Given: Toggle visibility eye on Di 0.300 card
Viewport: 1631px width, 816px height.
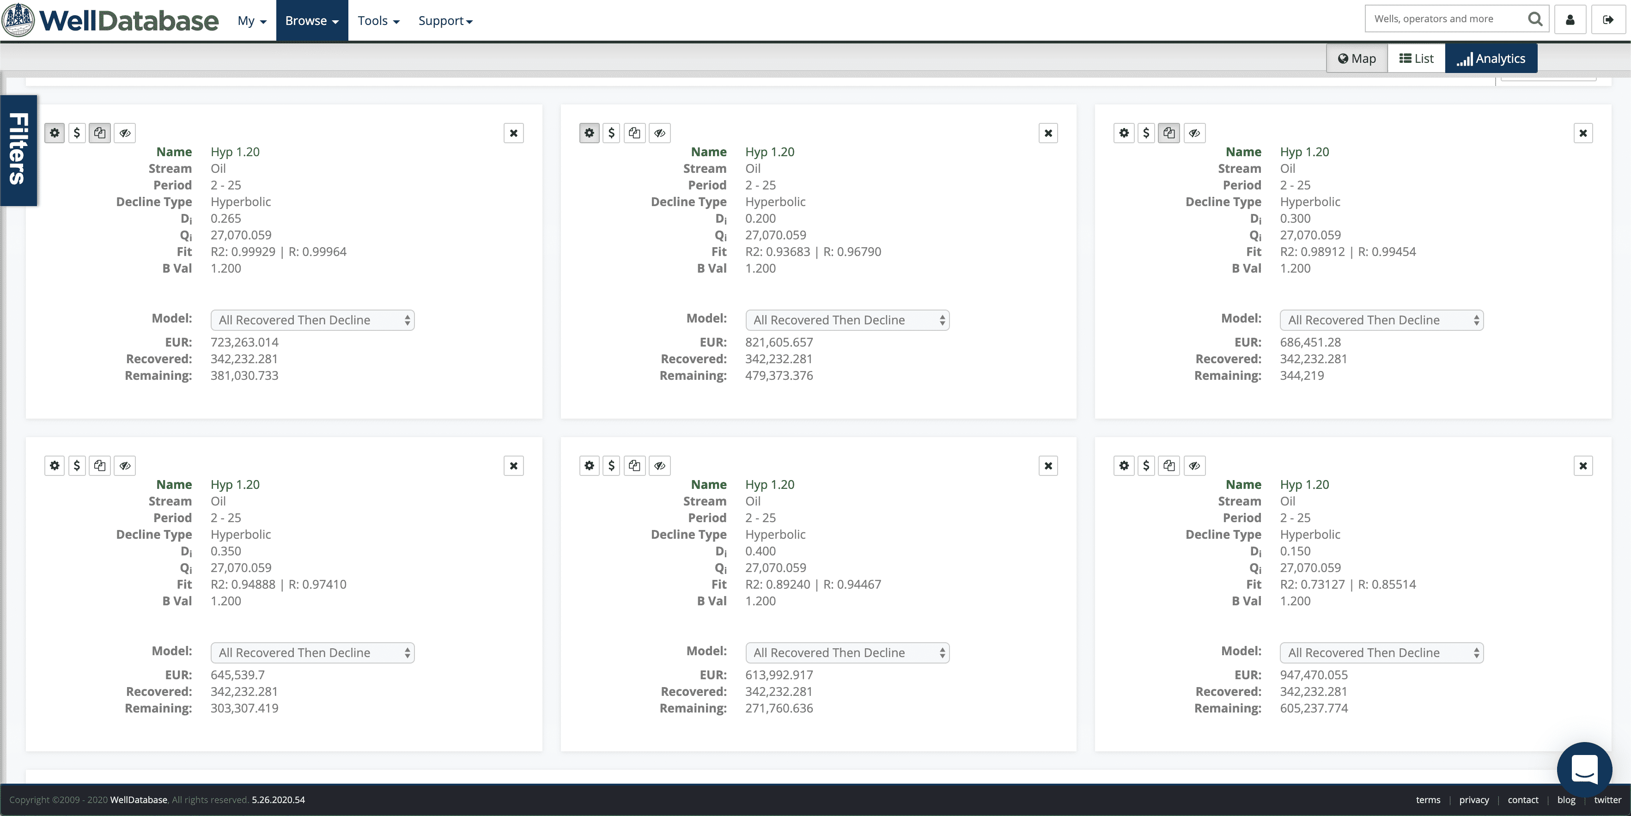Looking at the screenshot, I should 1194,133.
